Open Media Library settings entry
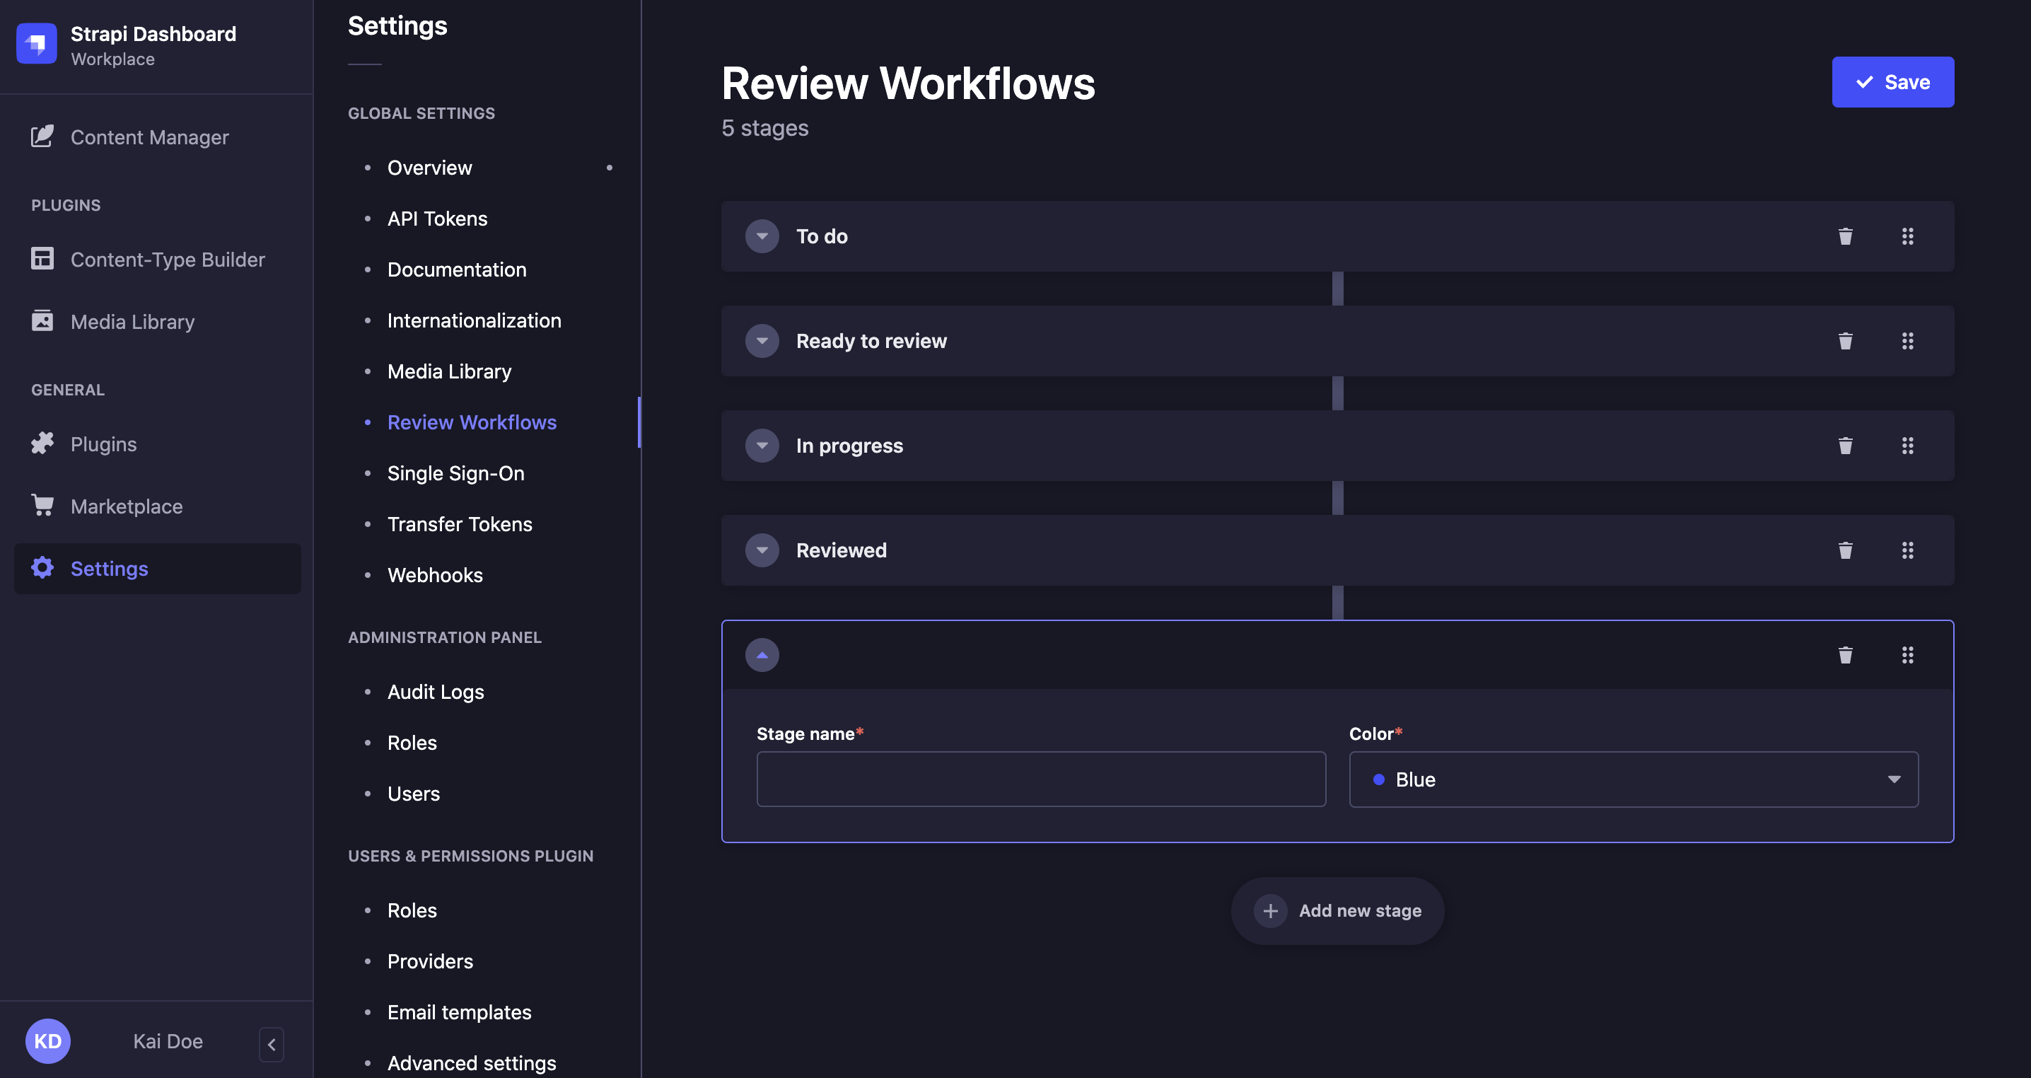2031x1078 pixels. point(448,371)
